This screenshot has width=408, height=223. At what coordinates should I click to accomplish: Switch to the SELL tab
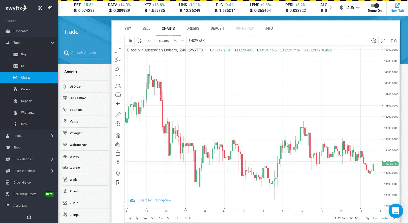tap(146, 29)
